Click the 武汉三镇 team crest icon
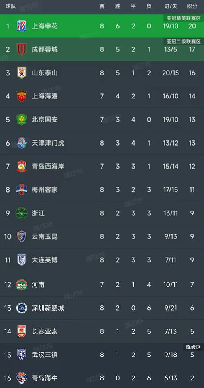This screenshot has height=388, width=204. coord(22,355)
